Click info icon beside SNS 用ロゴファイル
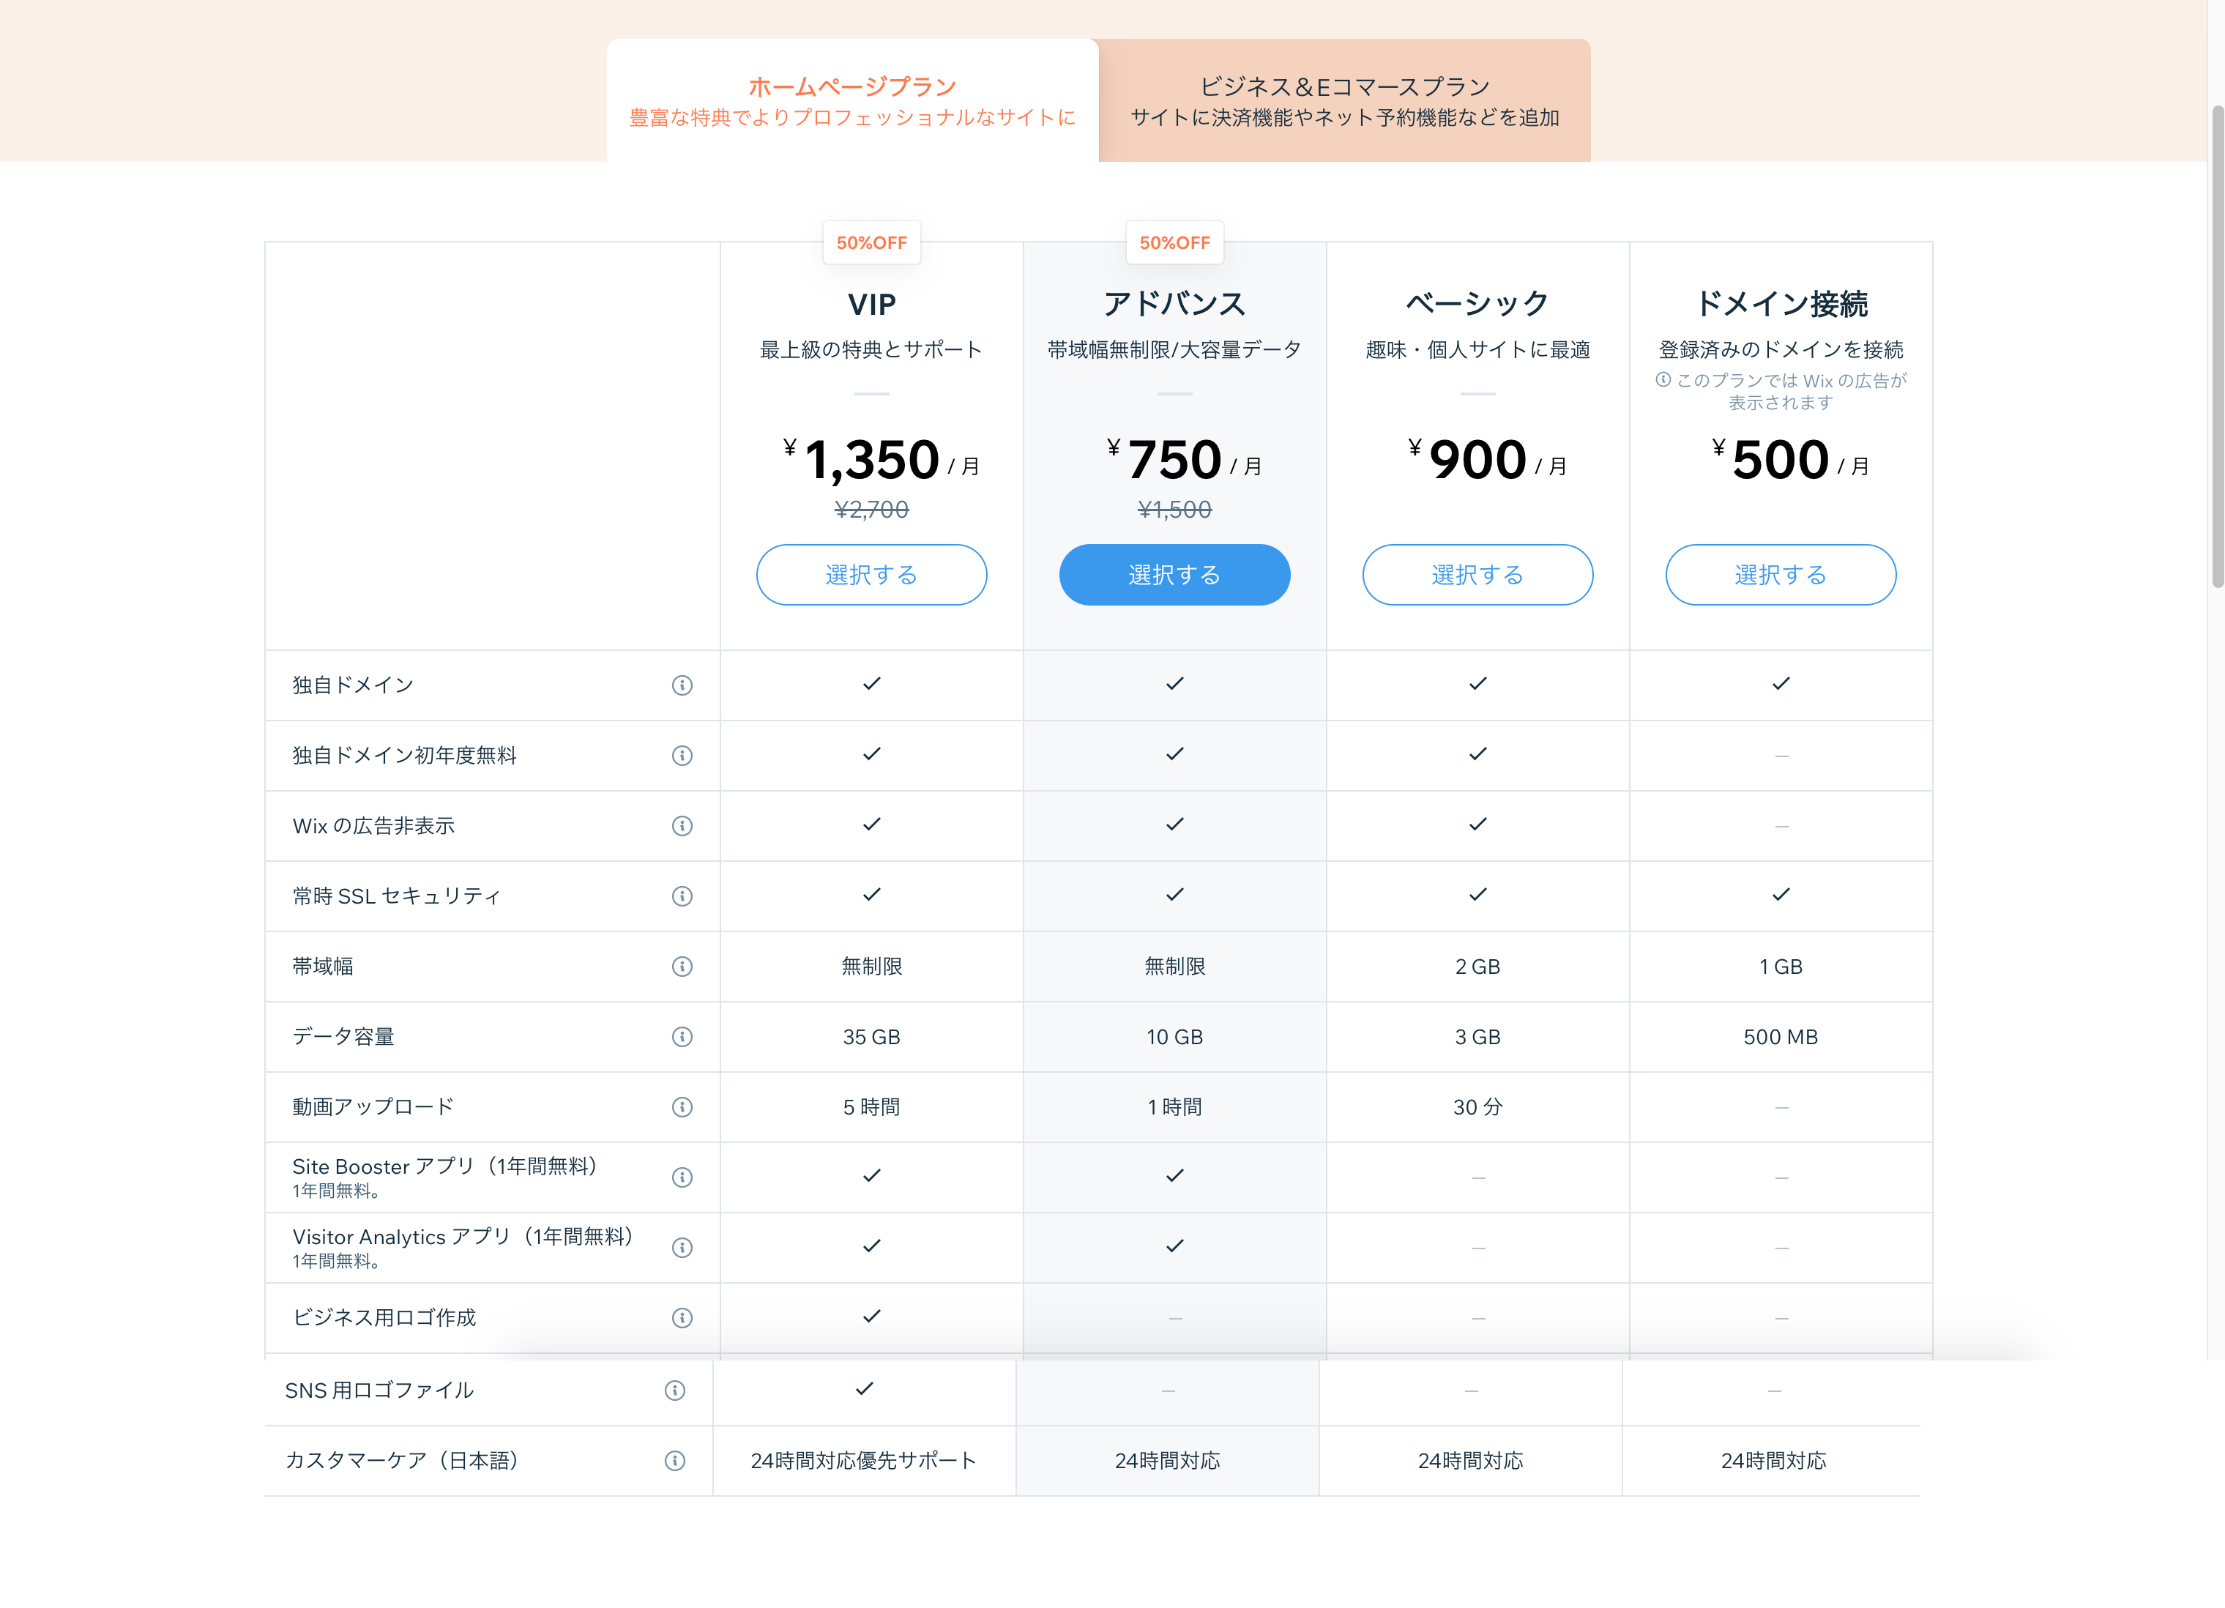 [x=675, y=1391]
